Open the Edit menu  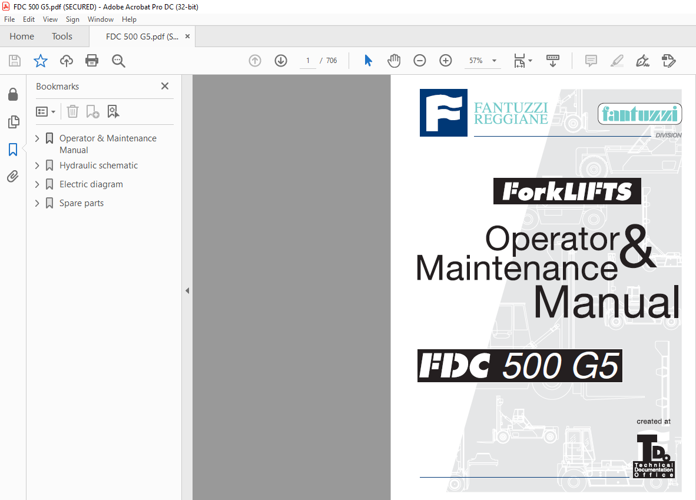[x=29, y=19]
